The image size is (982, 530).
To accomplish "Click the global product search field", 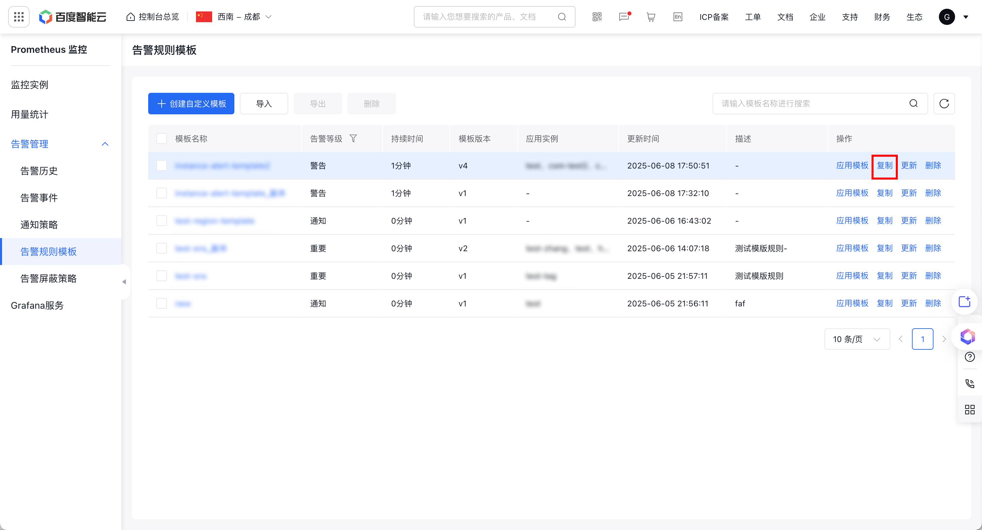I will [494, 17].
